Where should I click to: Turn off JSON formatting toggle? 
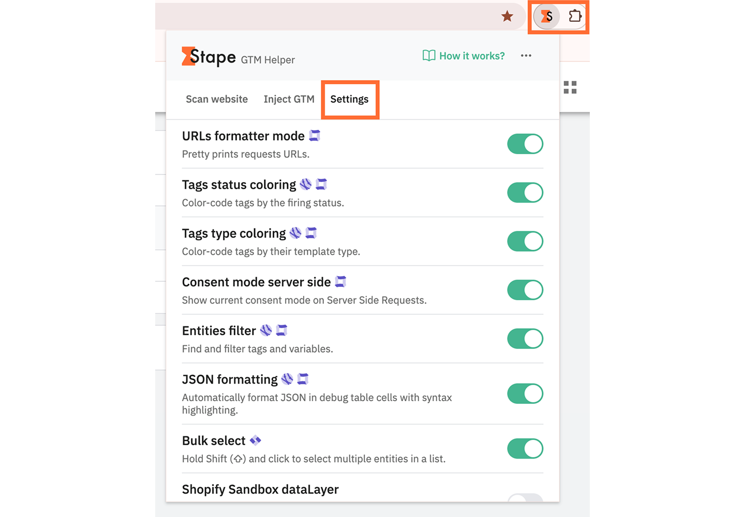pyautogui.click(x=525, y=393)
